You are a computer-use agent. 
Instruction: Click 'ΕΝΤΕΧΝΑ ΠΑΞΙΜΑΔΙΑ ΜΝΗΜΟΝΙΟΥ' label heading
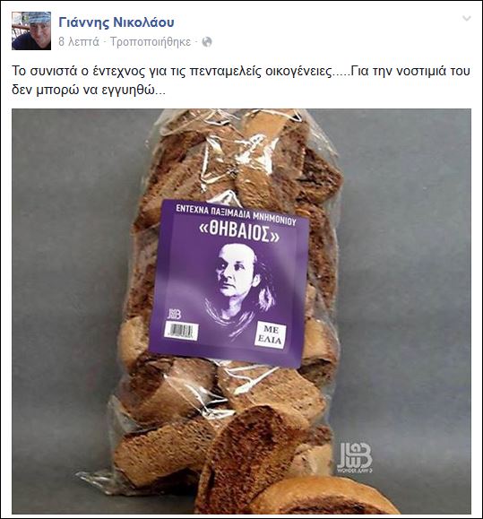tap(236, 214)
